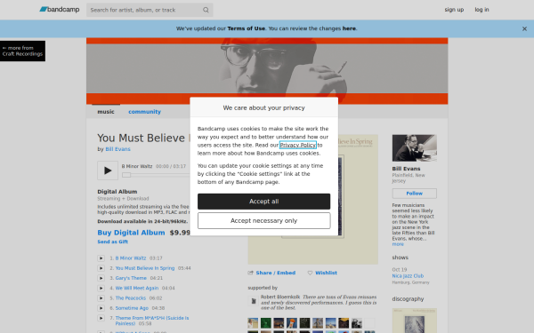Open the log in link
This screenshot has height=333, width=534.
point(481,10)
